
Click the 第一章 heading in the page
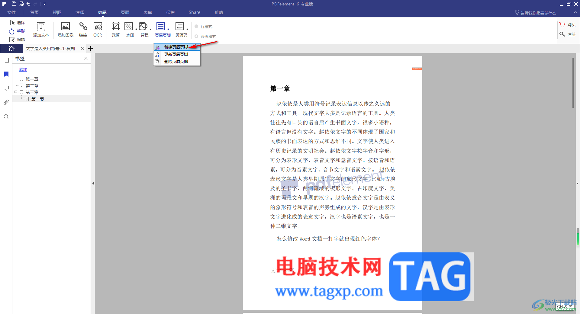pos(280,88)
